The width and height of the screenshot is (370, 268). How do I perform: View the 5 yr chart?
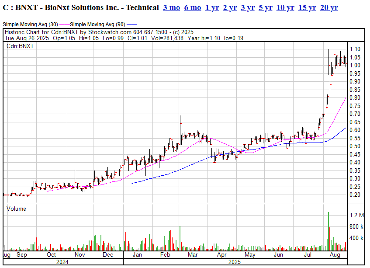[266, 7]
